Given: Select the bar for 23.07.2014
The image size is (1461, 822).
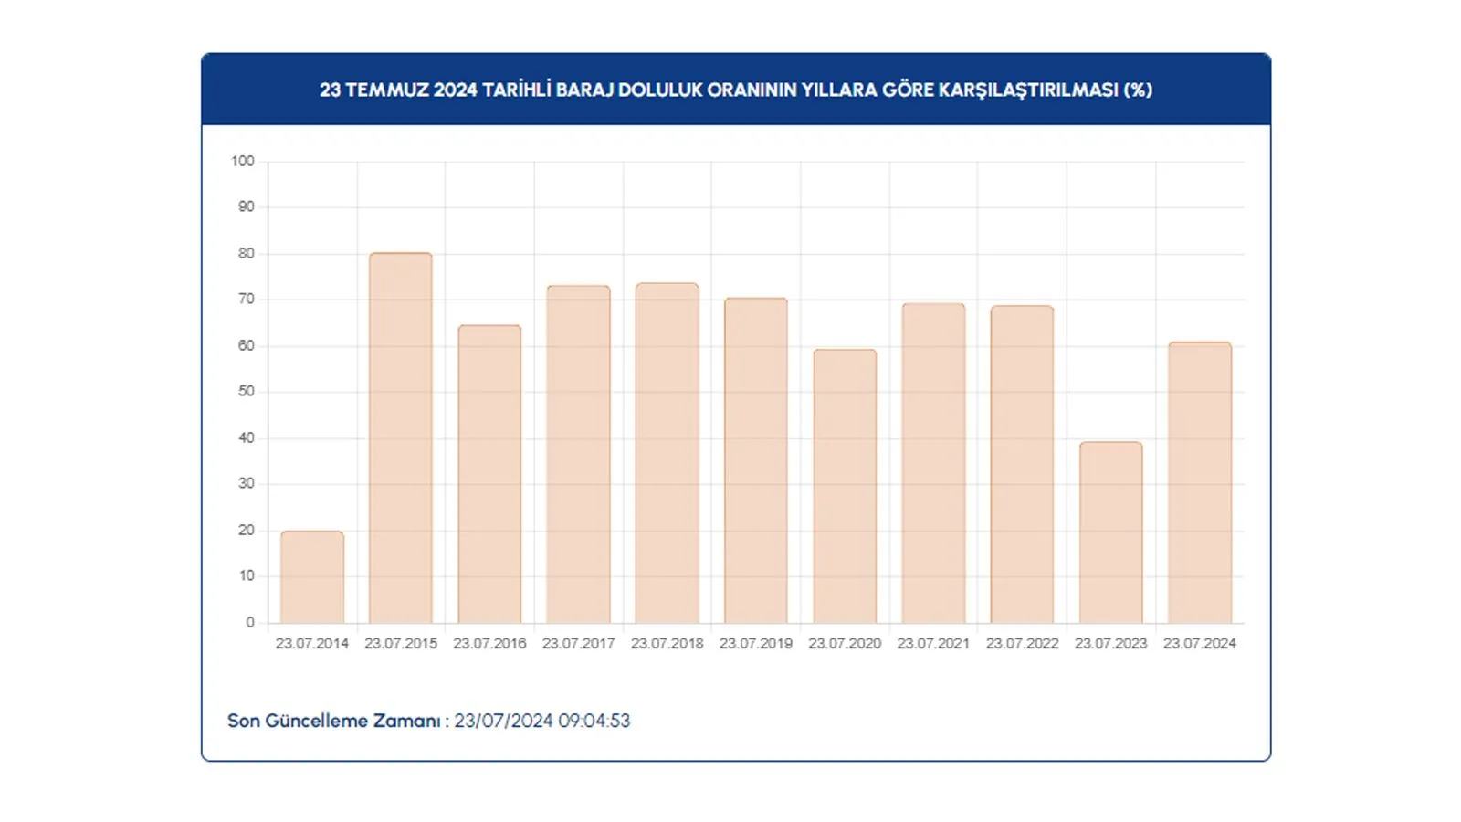Looking at the screenshot, I should [312, 575].
